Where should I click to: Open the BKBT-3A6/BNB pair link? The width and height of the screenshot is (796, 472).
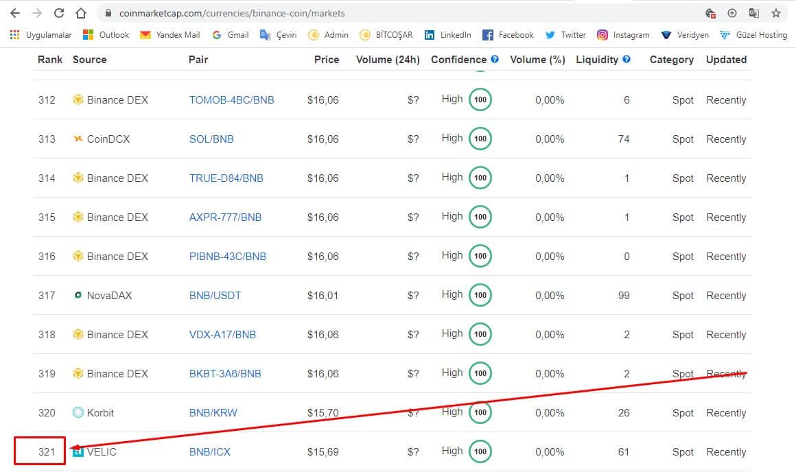[x=225, y=373]
